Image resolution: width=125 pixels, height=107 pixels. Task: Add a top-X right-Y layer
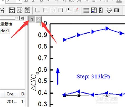click(61, 10)
